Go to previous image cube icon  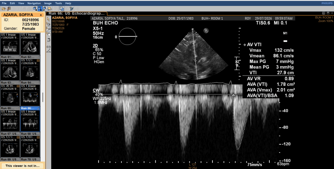pyautogui.click(x=35, y=9)
